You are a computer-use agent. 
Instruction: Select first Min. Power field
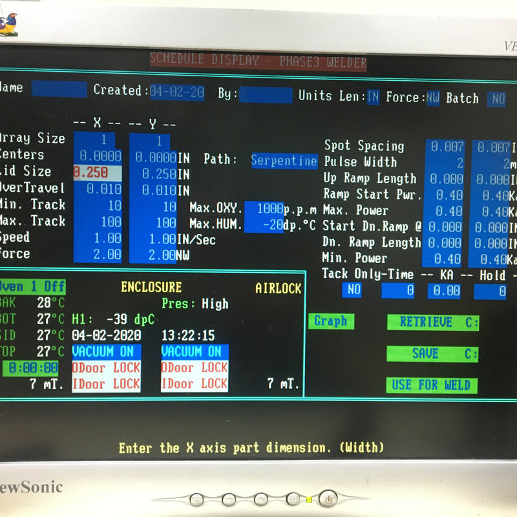pos(442,259)
